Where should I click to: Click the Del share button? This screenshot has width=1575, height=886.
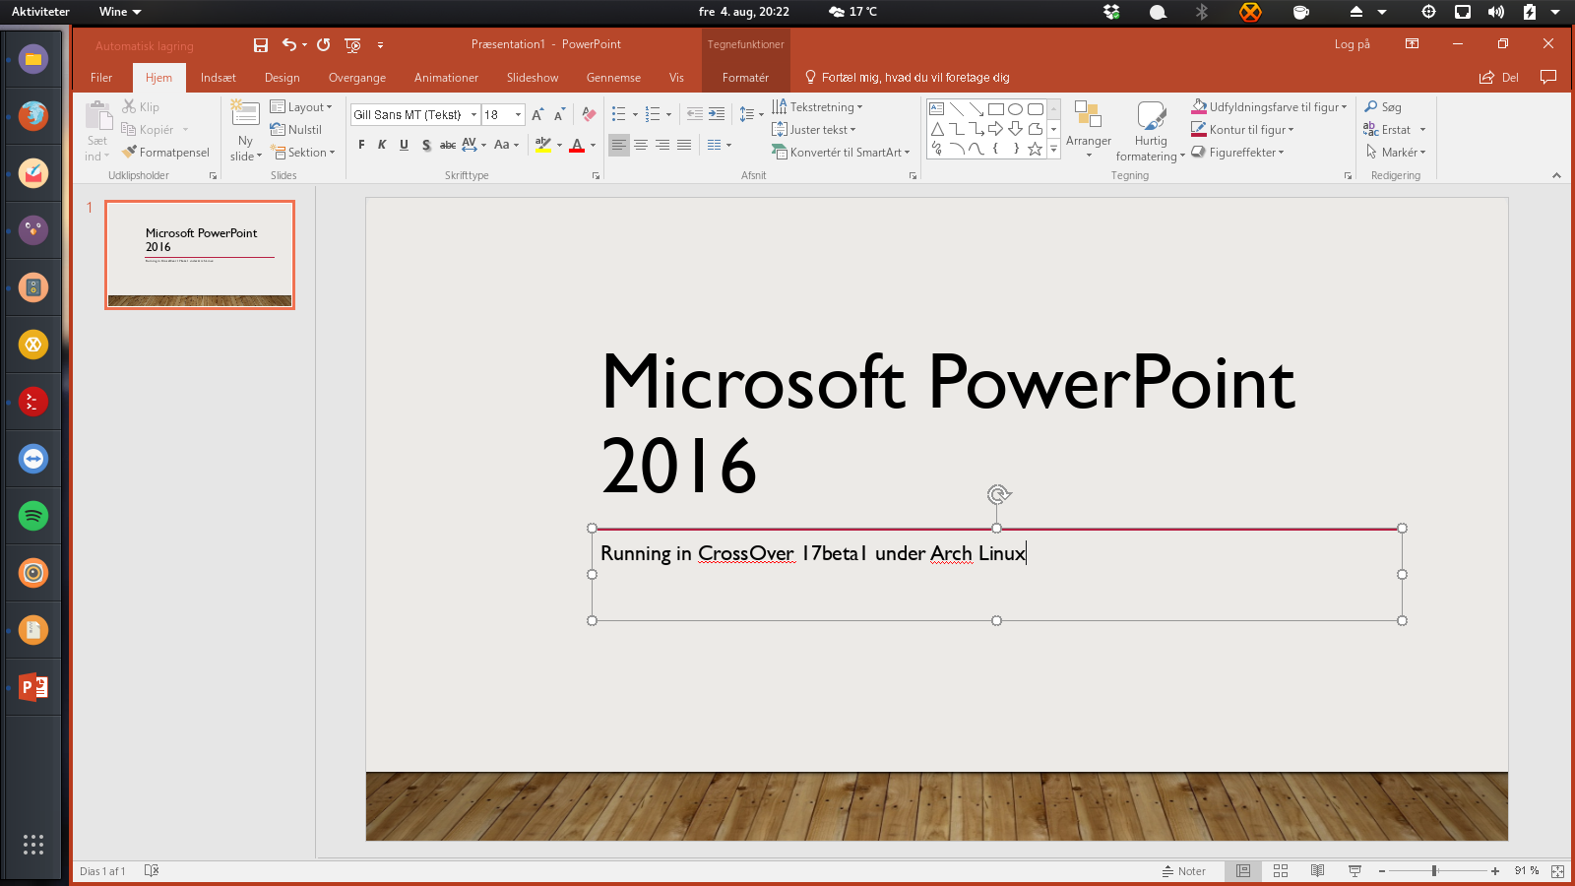point(1499,78)
